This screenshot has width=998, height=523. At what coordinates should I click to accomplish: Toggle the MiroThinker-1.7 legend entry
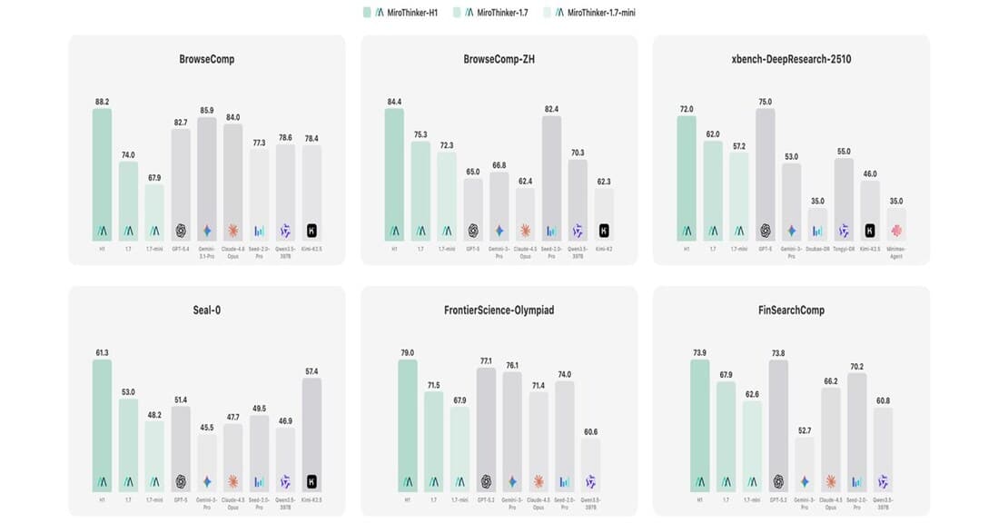pos(498,12)
